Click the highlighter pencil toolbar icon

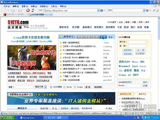point(154,10)
